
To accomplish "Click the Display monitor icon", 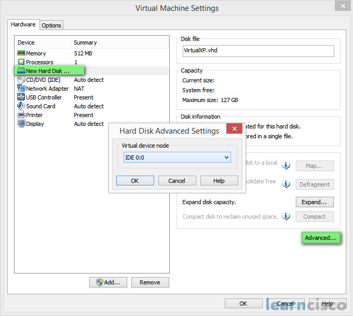I will click(21, 123).
